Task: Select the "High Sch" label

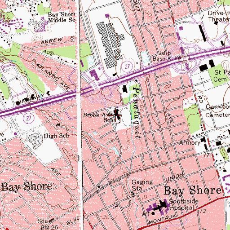Action: (x=56, y=136)
